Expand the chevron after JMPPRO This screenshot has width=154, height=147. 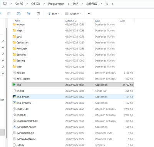pyautogui.click(x=101, y=4)
